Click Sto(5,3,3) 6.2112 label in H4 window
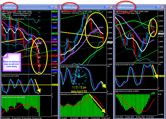166x119 pixels. point(10,76)
